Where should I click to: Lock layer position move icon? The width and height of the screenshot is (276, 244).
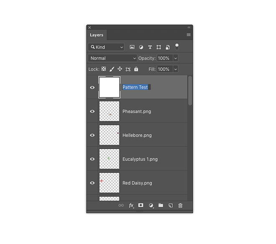pyautogui.click(x=120, y=69)
